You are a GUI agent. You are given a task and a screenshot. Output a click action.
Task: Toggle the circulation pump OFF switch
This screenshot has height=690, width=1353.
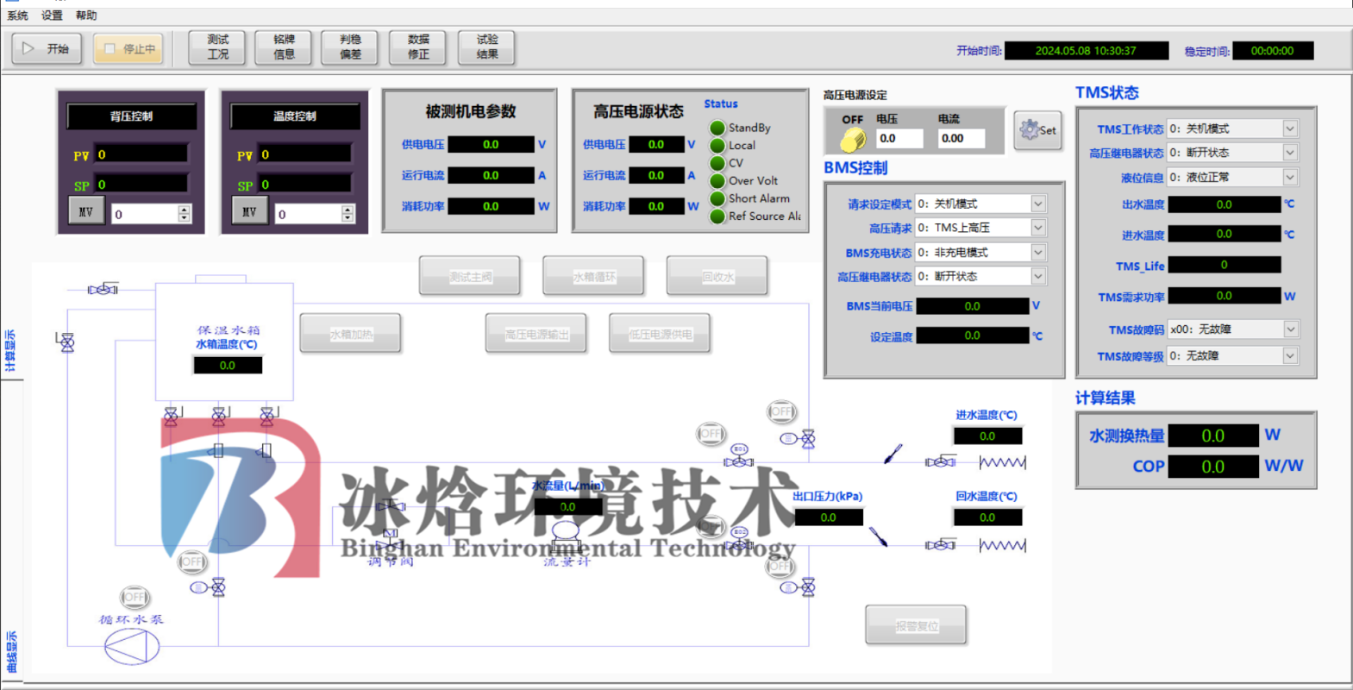[x=135, y=597]
